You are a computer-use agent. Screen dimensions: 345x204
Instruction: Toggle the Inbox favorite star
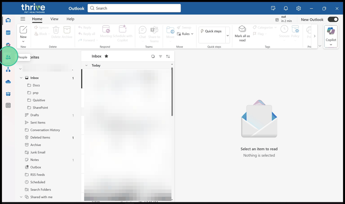[x=106, y=56]
